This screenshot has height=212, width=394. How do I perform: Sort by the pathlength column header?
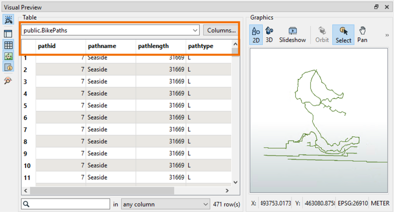pos(161,46)
